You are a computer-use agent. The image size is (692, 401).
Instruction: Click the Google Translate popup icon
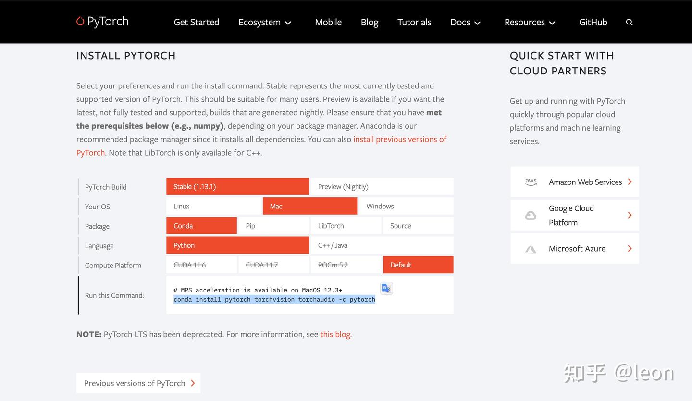(386, 288)
